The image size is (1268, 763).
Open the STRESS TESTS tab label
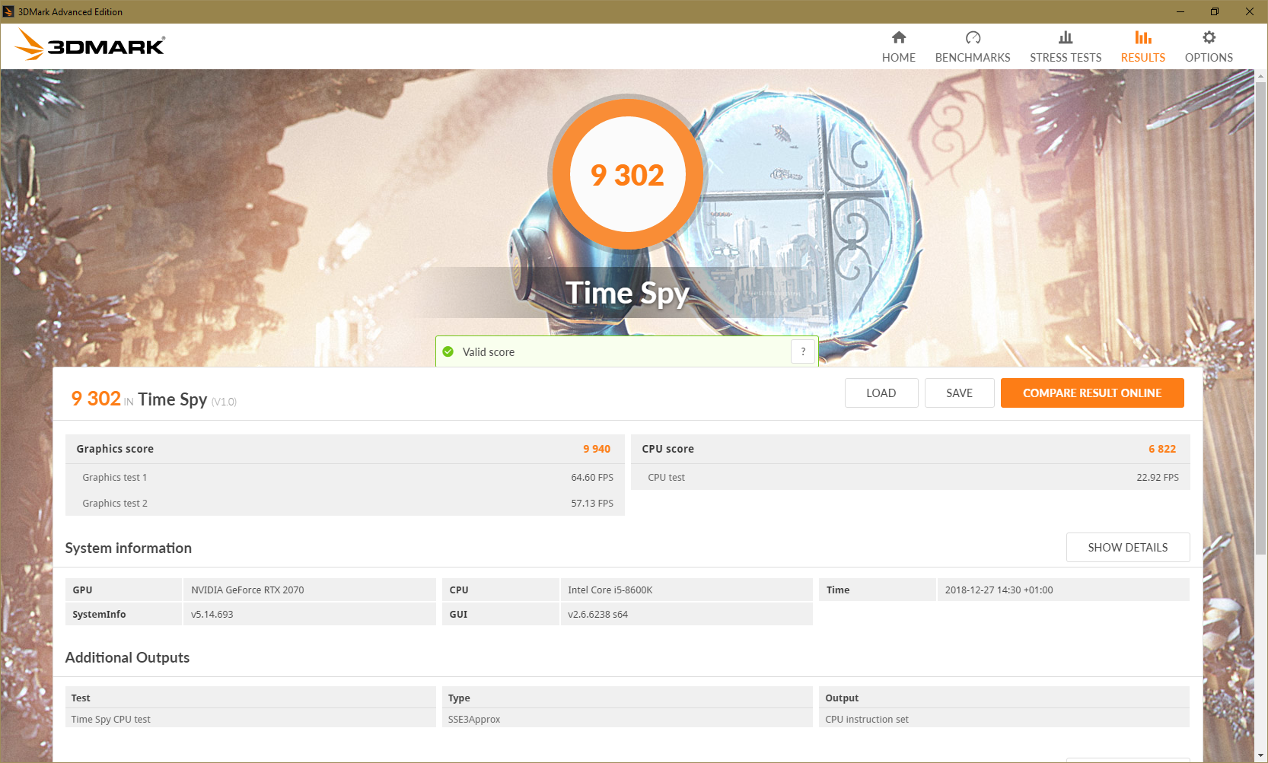point(1066,58)
